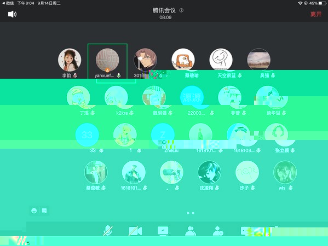Click the muted mic icon next to 33
Image resolution: width=328 pixels, height=246 pixels.
pyautogui.click(x=101, y=150)
